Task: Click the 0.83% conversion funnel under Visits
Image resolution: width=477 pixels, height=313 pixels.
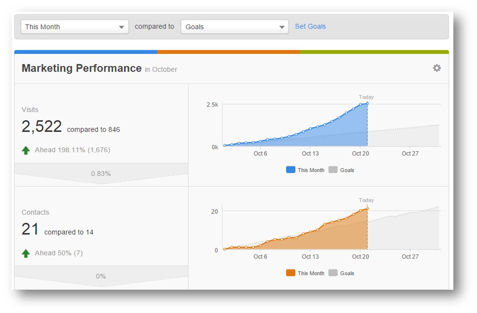Action: coord(101,174)
